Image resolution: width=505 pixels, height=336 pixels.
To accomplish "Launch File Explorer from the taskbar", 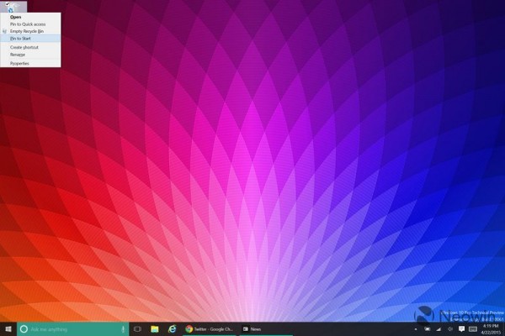I will (x=155, y=328).
